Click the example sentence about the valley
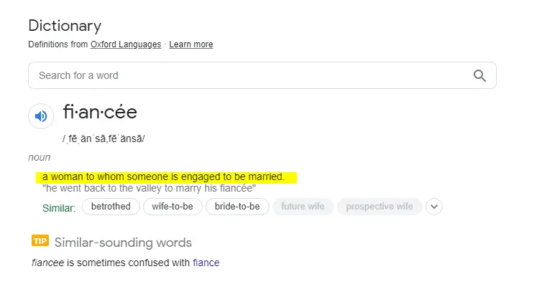Viewport: 542px width, 292px height. (x=149, y=189)
